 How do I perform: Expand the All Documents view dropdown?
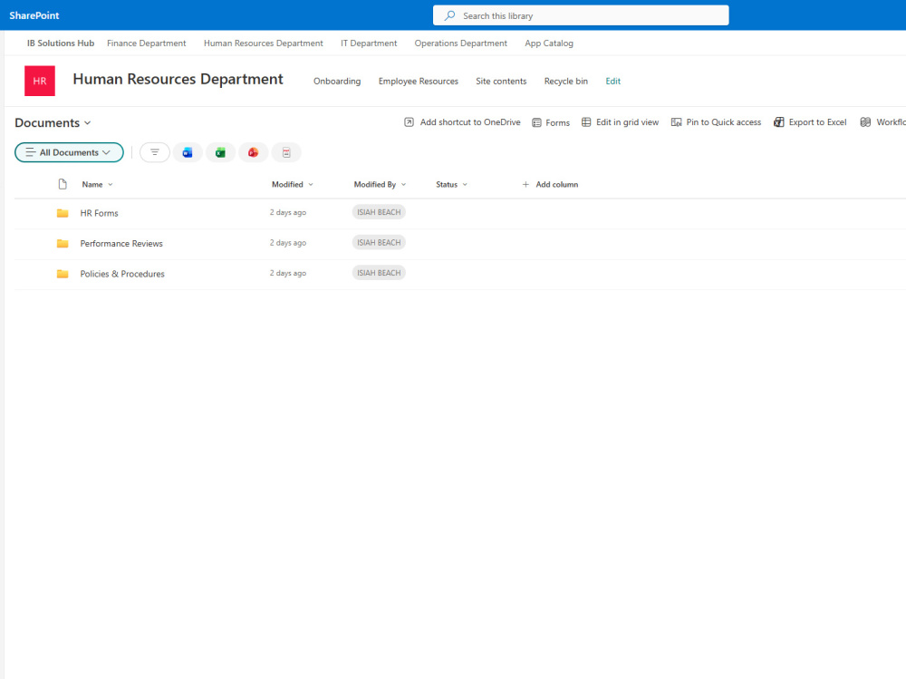point(70,152)
